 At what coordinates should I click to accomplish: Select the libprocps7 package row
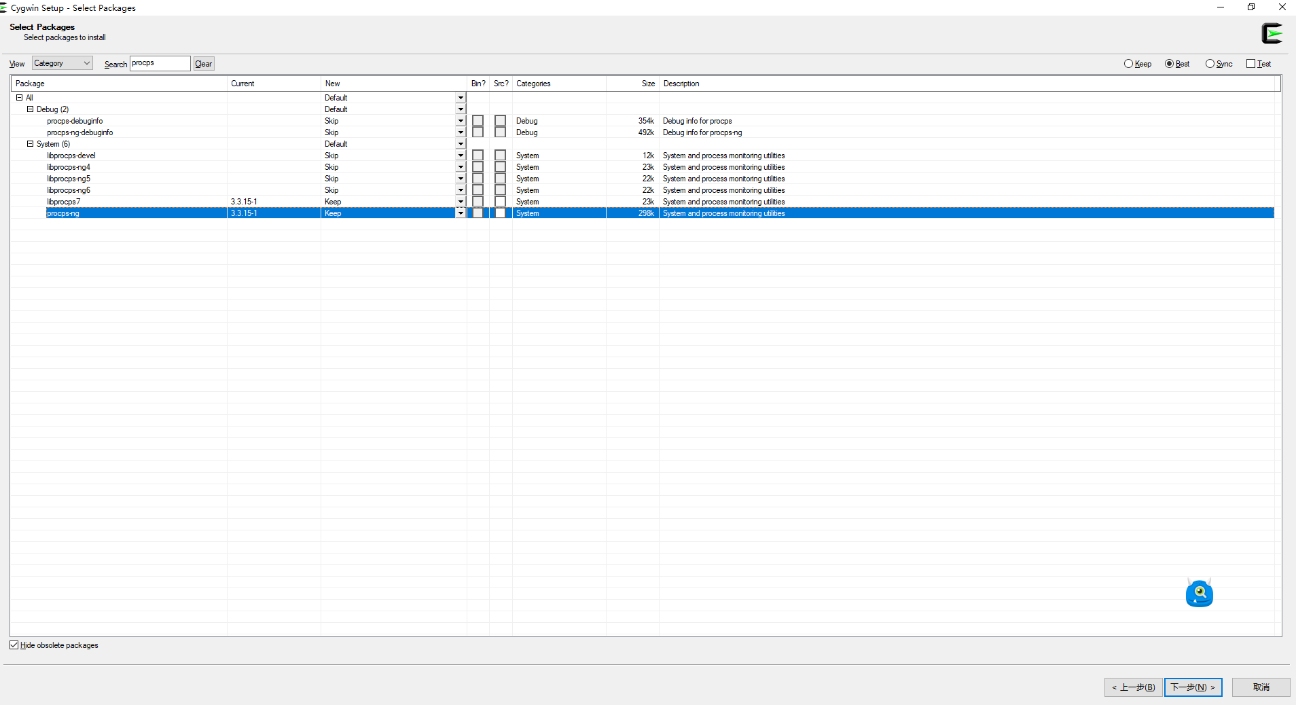643,202
